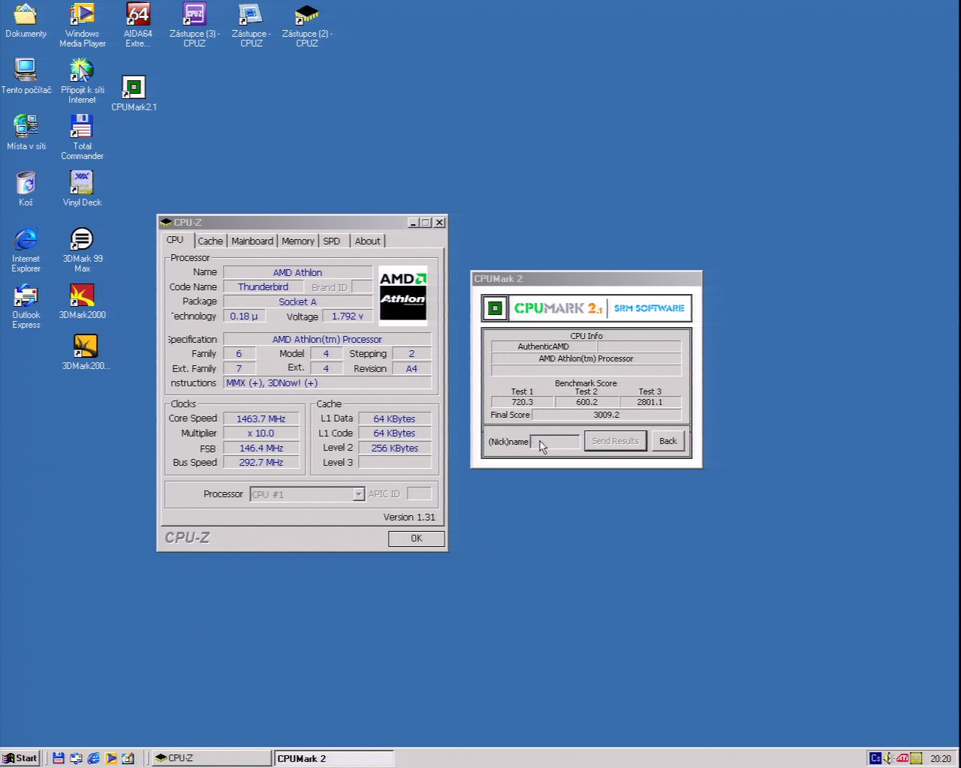Click the Test 2 score 600.2

coord(586,402)
